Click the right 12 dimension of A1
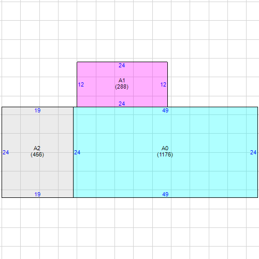 coord(163,84)
